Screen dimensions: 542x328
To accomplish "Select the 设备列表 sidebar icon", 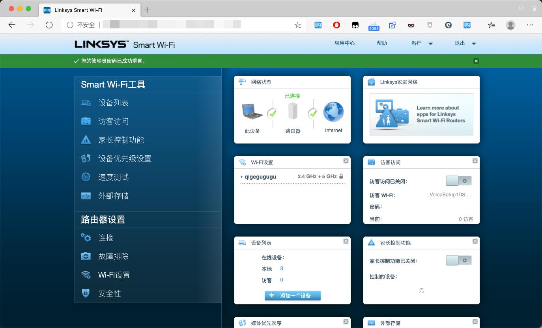I will [x=86, y=102].
